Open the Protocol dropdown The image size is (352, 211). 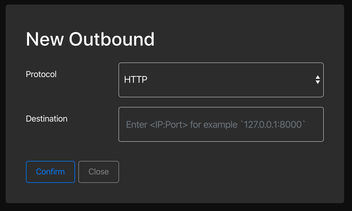(221, 80)
